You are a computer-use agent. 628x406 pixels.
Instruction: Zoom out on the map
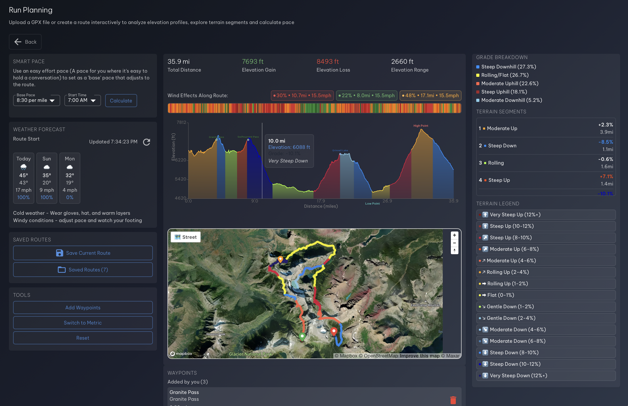pos(454,243)
